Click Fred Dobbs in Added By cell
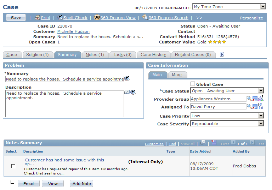The image size is (272, 190). coord(244,166)
